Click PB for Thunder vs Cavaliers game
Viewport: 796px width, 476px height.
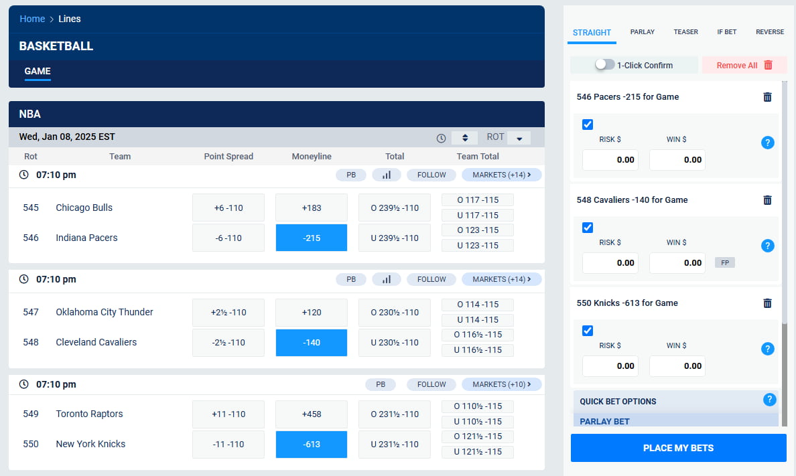tap(351, 280)
